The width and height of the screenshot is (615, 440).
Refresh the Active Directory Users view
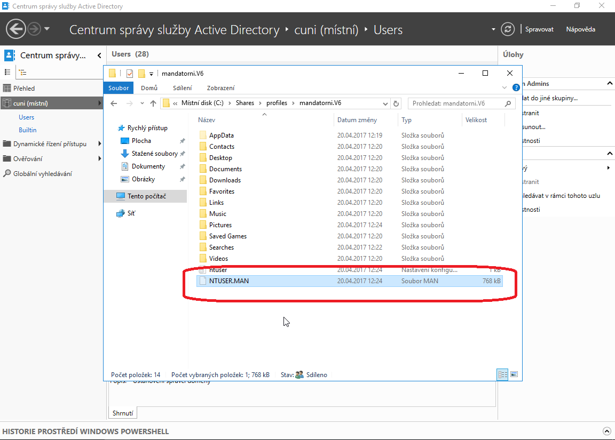(508, 29)
